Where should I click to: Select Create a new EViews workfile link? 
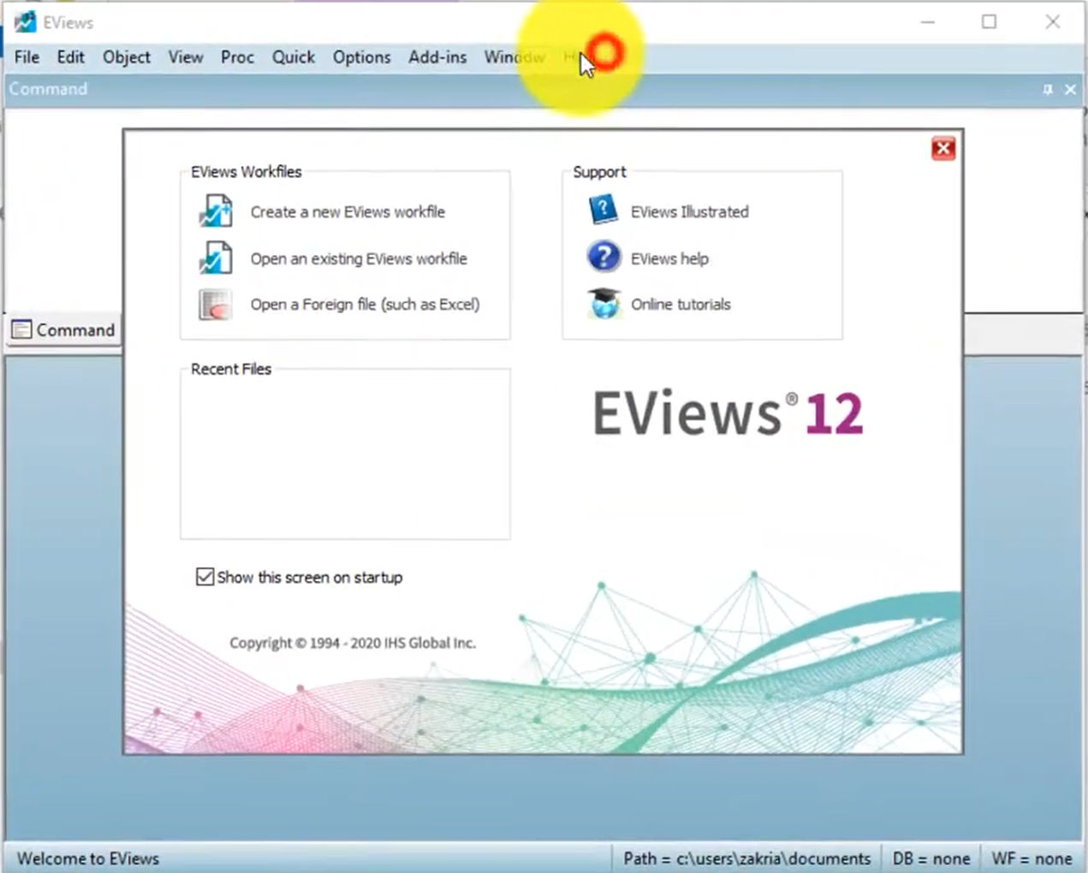348,211
